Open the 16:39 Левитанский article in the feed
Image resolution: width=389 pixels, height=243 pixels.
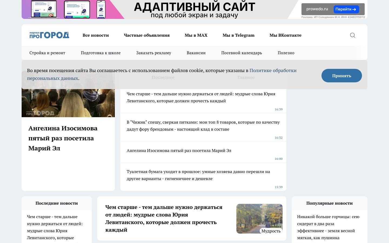coord(201,97)
